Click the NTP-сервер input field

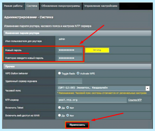point(92,100)
